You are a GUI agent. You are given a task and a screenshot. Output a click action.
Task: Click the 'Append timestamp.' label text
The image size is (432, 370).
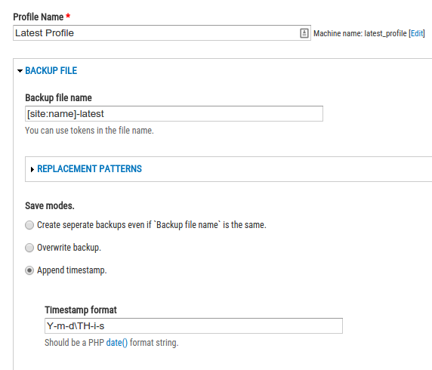[x=72, y=270]
